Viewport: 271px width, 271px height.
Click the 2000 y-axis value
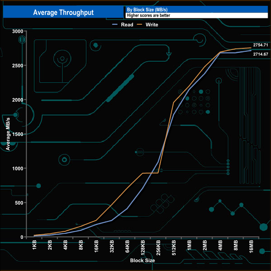(18, 100)
